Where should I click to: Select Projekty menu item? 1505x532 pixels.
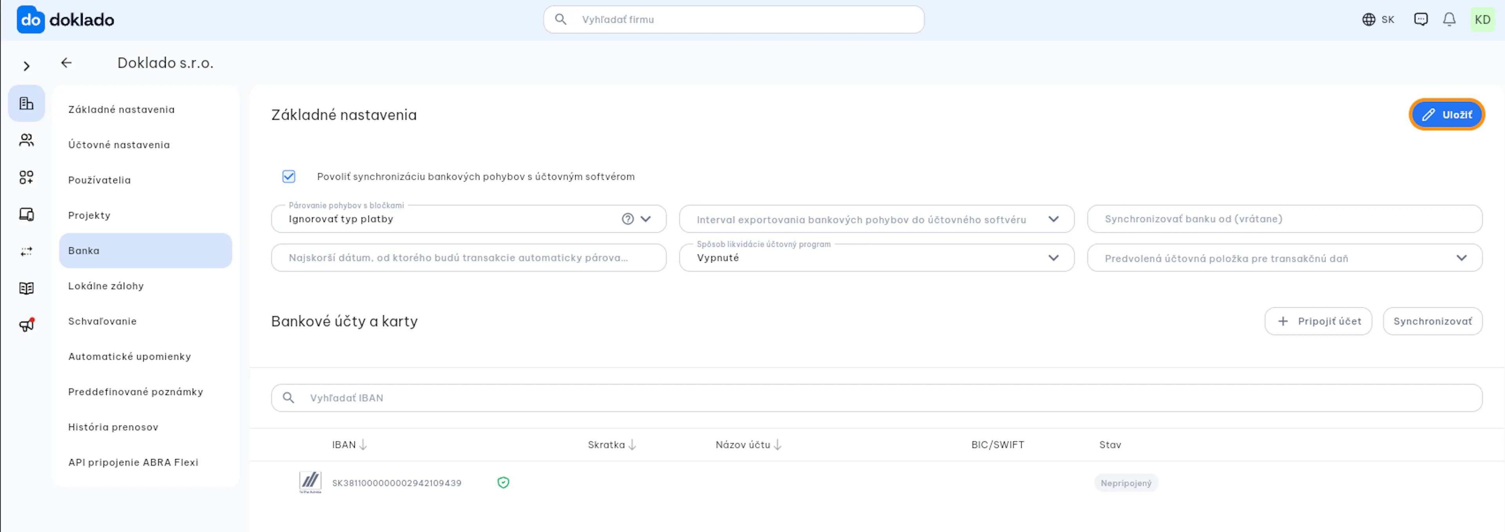point(145,215)
